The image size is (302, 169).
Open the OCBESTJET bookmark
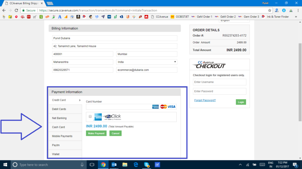180,17
